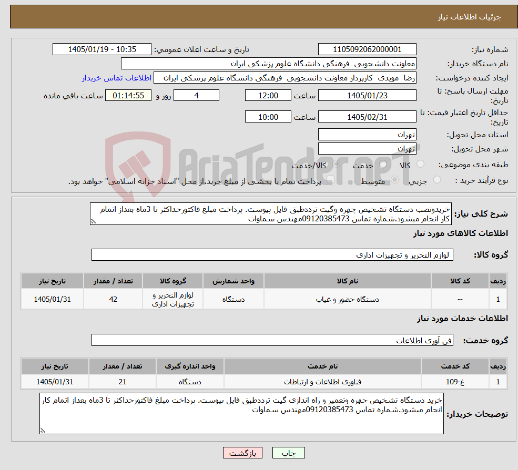Click the buyer notes textarea resize handle
The image size is (518, 470).
43,431
